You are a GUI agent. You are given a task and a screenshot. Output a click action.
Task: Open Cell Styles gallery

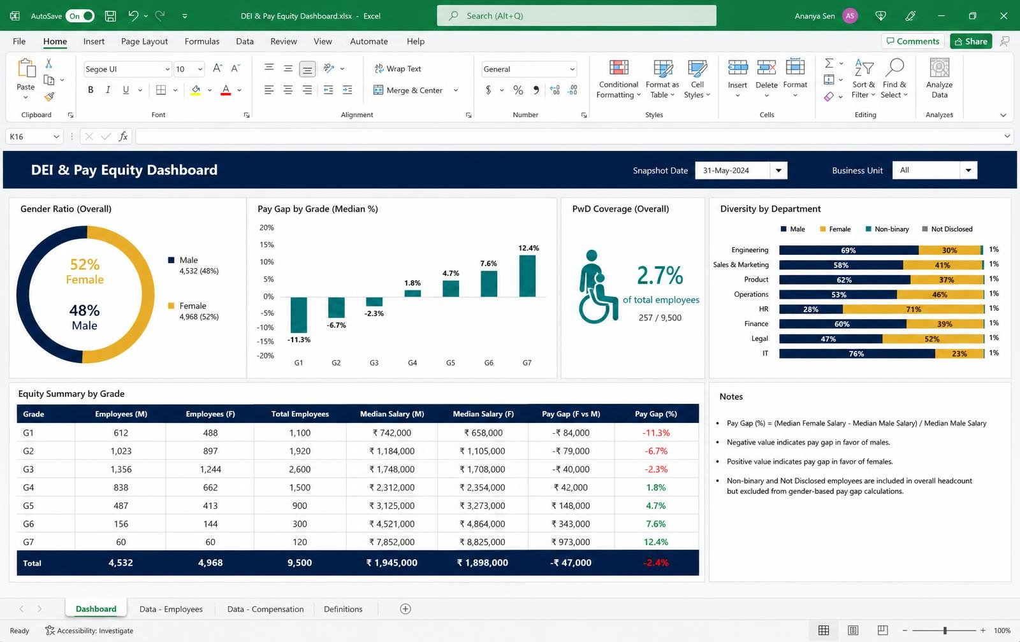pos(697,79)
